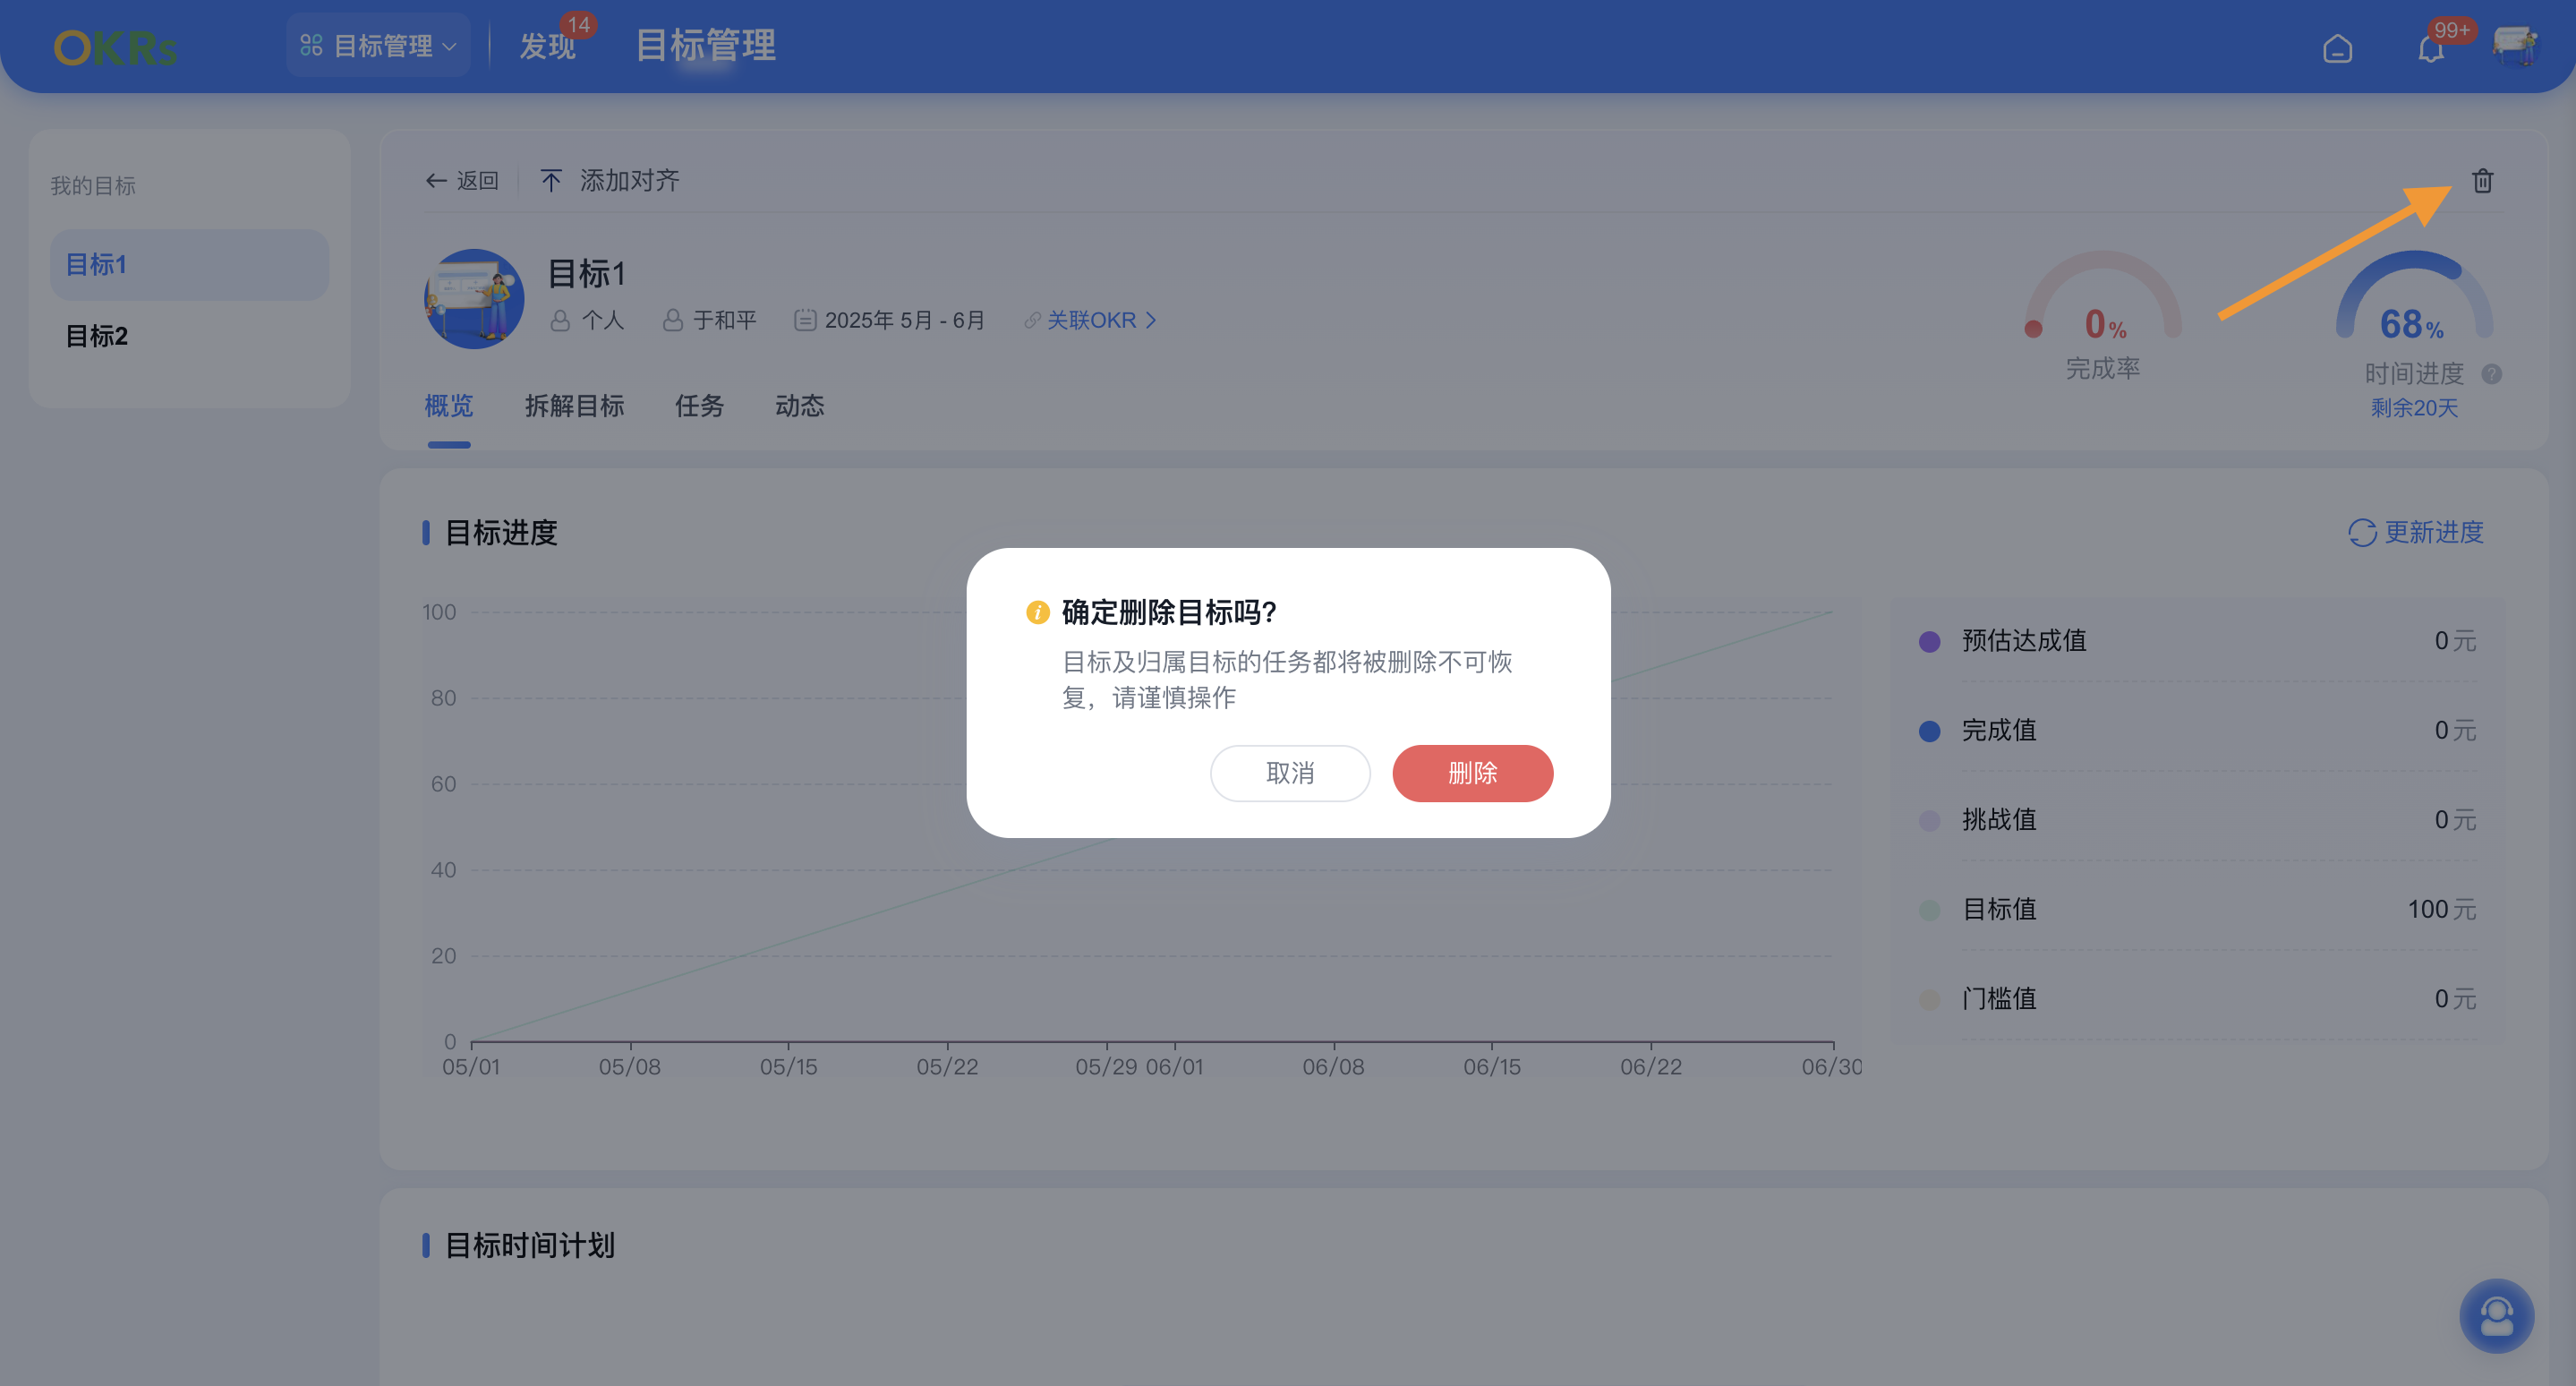Click the 添加对齐 alignment icon

click(x=551, y=181)
